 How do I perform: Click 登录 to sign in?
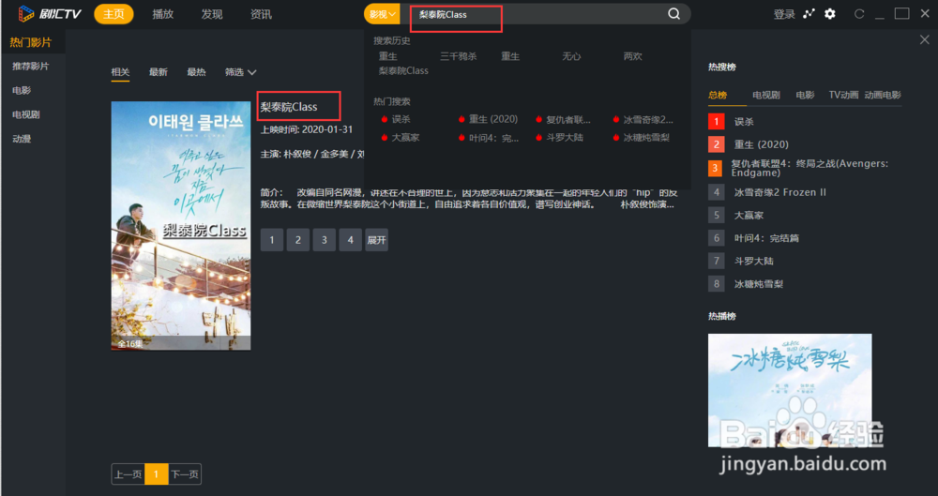(x=783, y=14)
